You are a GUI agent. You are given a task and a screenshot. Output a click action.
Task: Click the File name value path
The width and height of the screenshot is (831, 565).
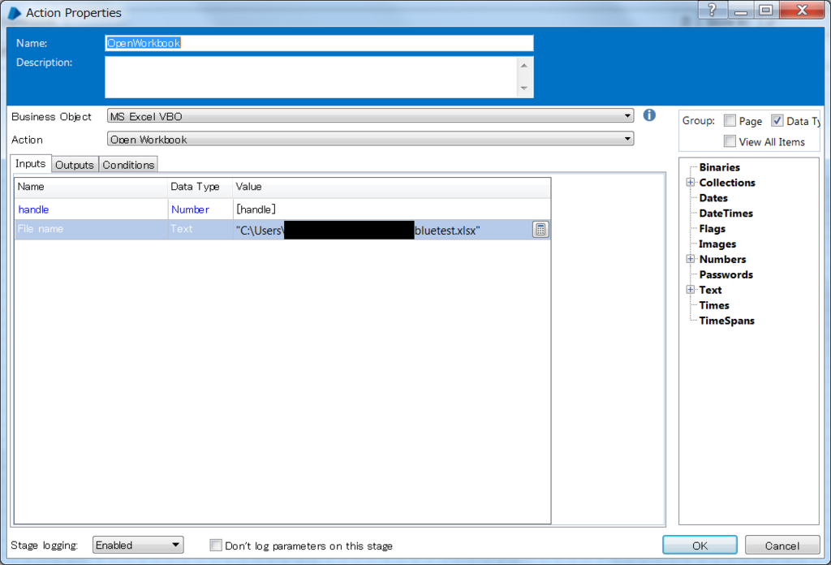coord(358,231)
